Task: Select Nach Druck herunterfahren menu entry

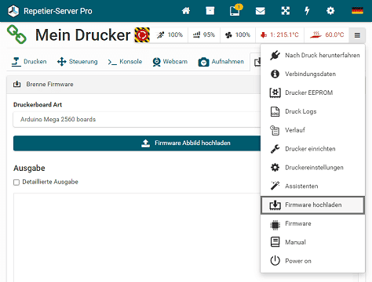Action: click(x=312, y=56)
